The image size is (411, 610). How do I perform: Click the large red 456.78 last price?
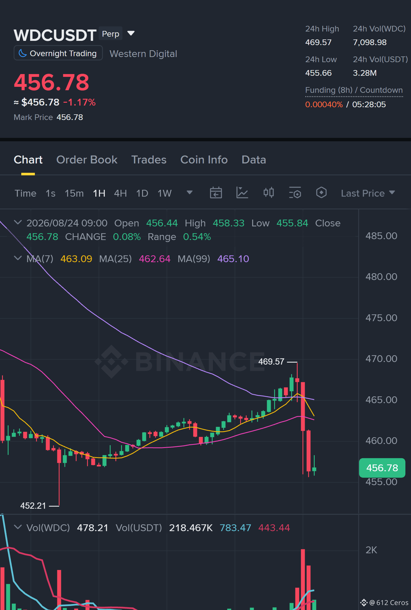(x=52, y=82)
